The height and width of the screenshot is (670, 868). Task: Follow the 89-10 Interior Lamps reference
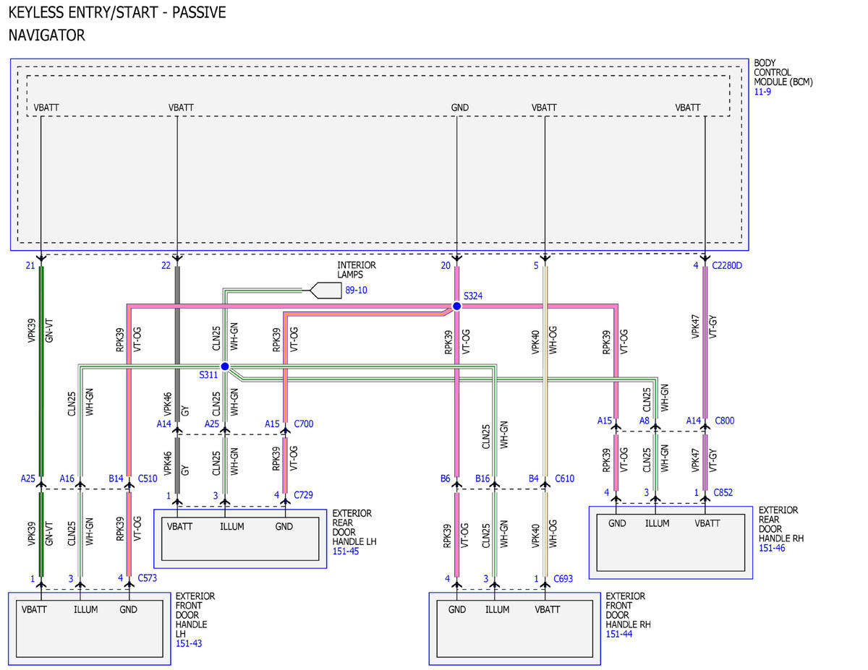pos(356,291)
